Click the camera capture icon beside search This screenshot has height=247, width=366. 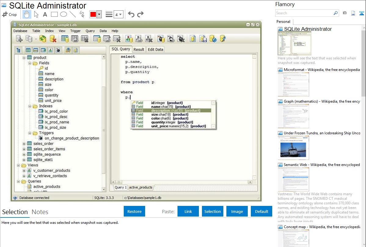tap(345, 13)
